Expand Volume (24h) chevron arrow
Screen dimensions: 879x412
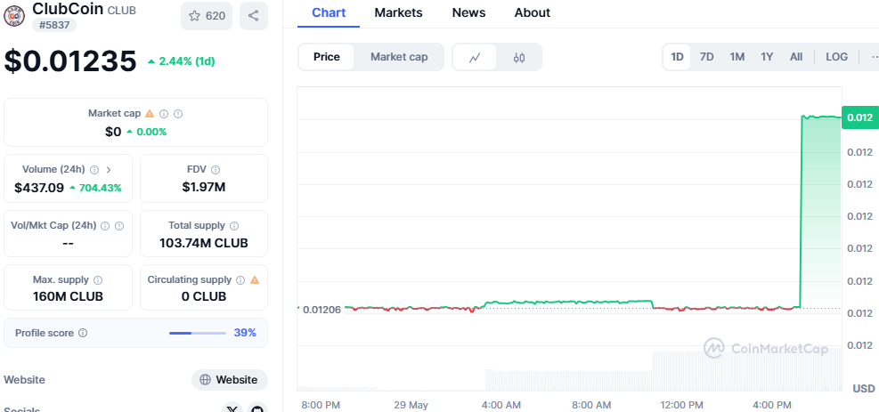click(109, 169)
